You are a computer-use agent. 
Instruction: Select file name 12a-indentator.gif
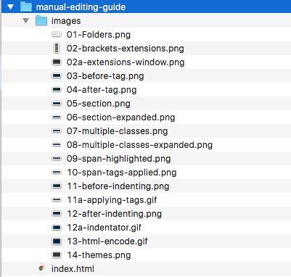pos(104,228)
